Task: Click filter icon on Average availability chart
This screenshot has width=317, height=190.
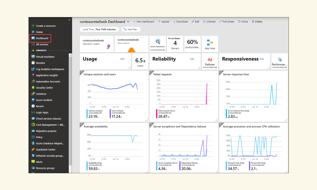Action: [81, 124]
